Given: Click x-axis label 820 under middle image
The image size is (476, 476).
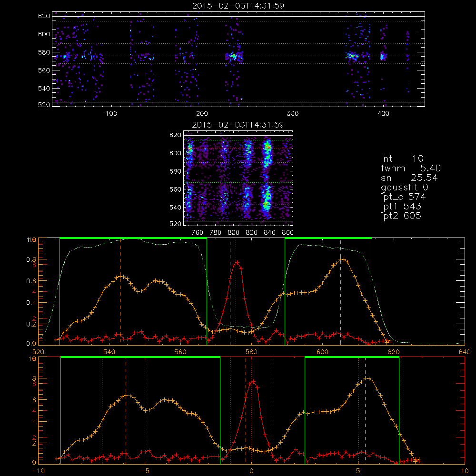Looking at the screenshot, I should click(x=252, y=233).
